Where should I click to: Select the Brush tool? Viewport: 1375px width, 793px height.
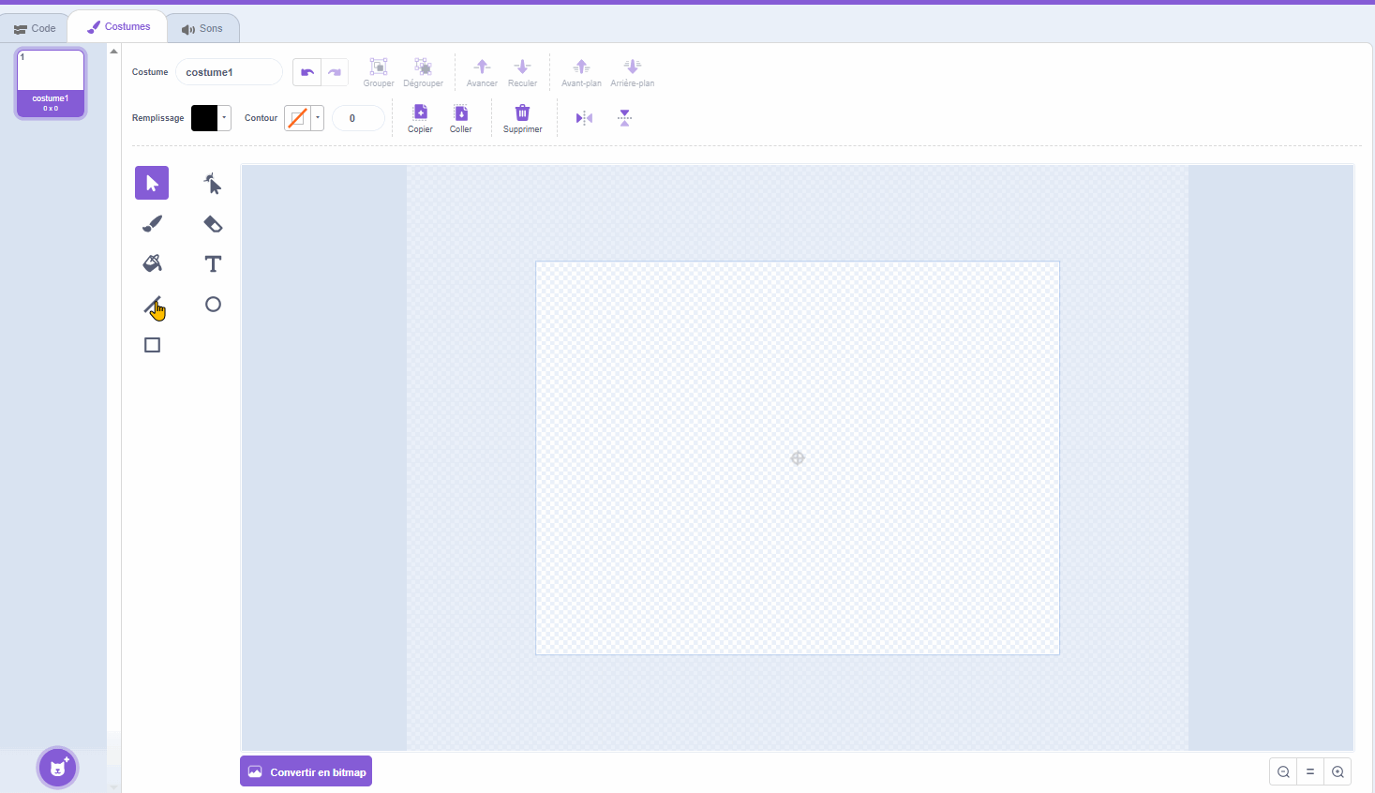click(152, 224)
